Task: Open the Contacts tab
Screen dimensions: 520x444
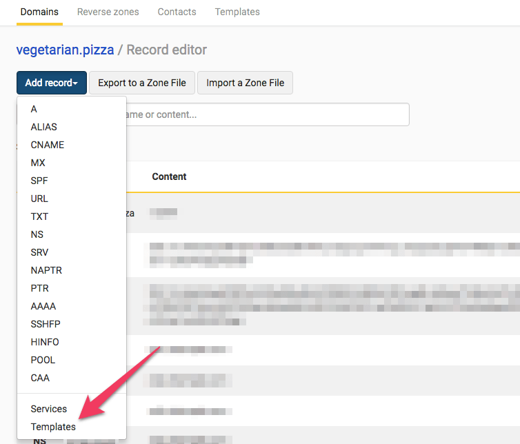Action: [177, 12]
